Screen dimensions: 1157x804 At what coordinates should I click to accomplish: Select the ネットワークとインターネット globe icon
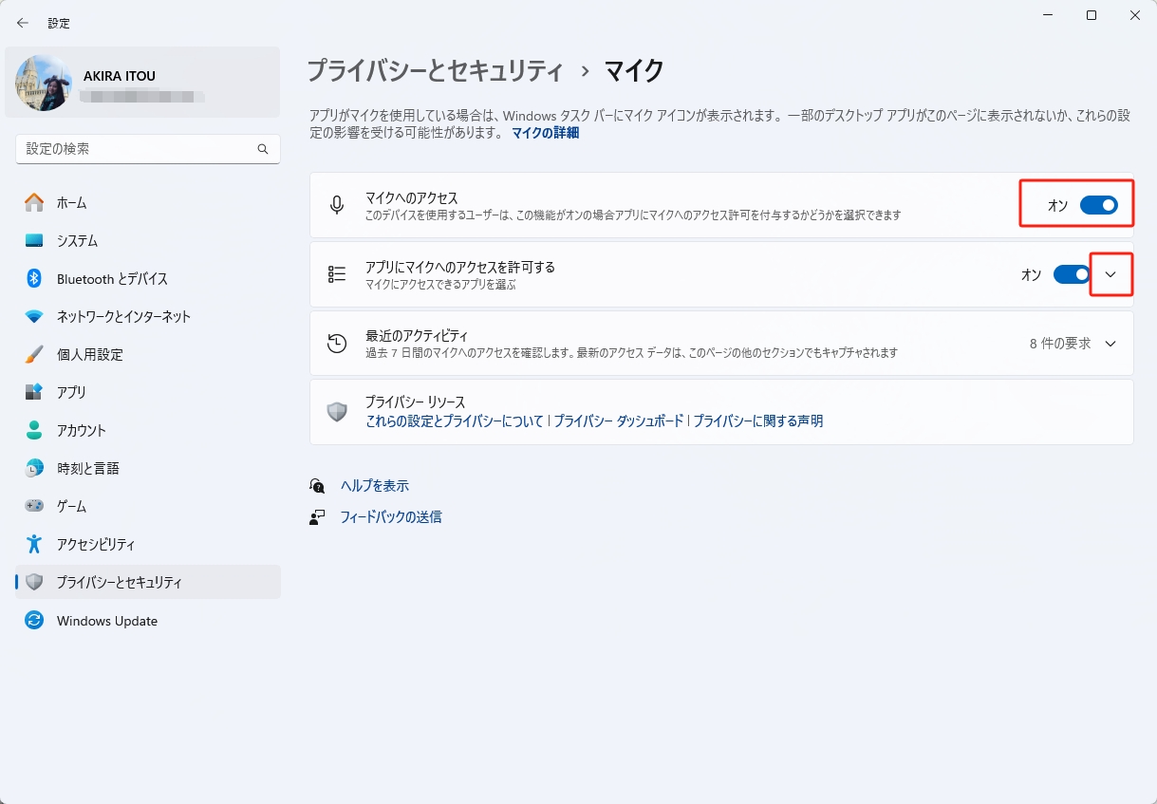(x=34, y=316)
